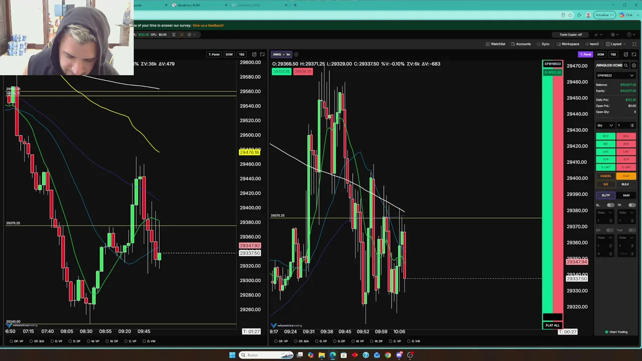The width and height of the screenshot is (642, 361).
Task: Click the green BUY button
Action: coord(605,136)
